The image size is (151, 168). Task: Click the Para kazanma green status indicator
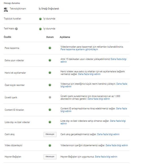pyautogui.click(x=50, y=48)
